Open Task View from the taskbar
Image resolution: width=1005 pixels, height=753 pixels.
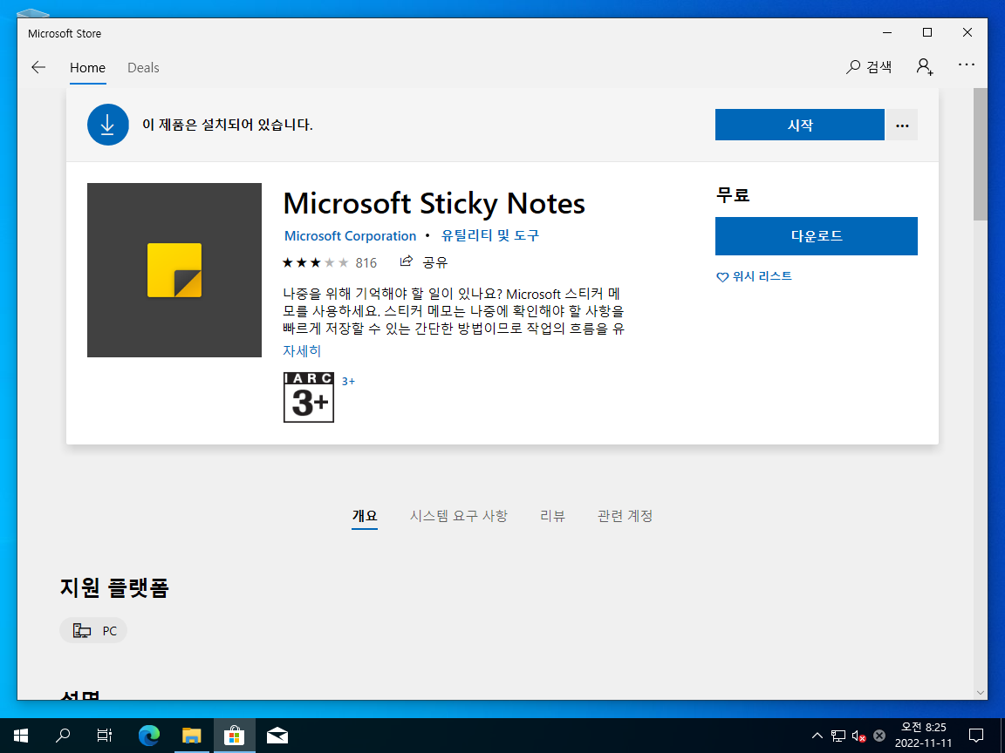[105, 736]
